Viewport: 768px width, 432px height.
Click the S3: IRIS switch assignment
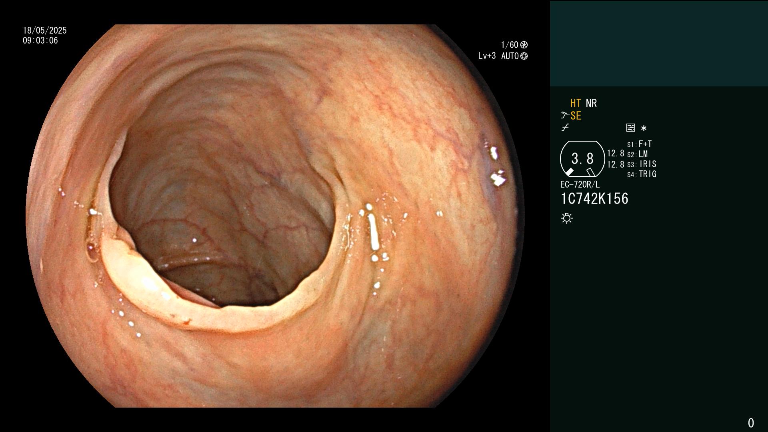click(642, 164)
